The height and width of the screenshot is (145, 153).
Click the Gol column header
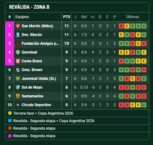point(84,17)
